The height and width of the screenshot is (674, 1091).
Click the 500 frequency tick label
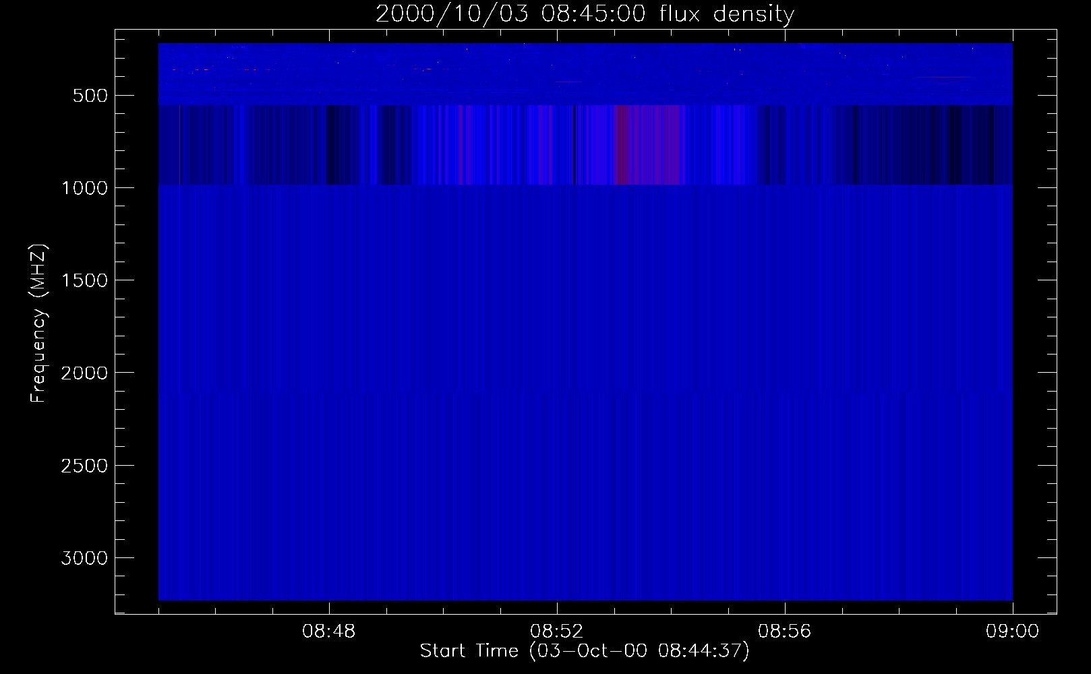point(90,96)
